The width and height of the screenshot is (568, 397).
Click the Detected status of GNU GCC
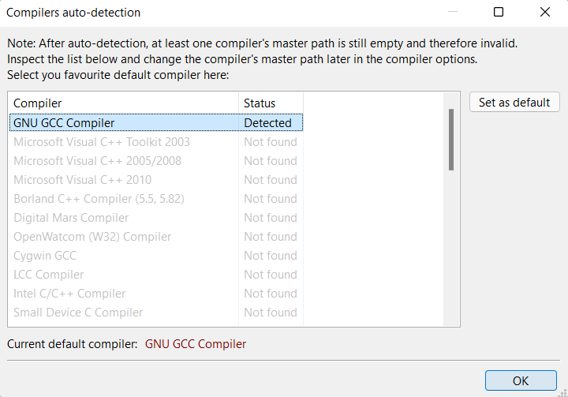click(x=267, y=123)
